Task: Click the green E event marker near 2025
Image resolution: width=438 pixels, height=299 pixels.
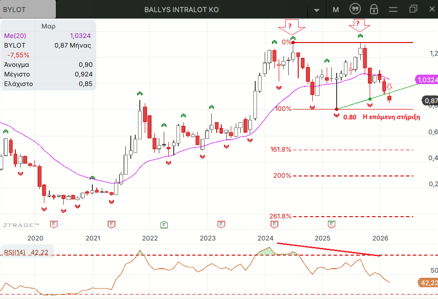Action: pos(332,224)
